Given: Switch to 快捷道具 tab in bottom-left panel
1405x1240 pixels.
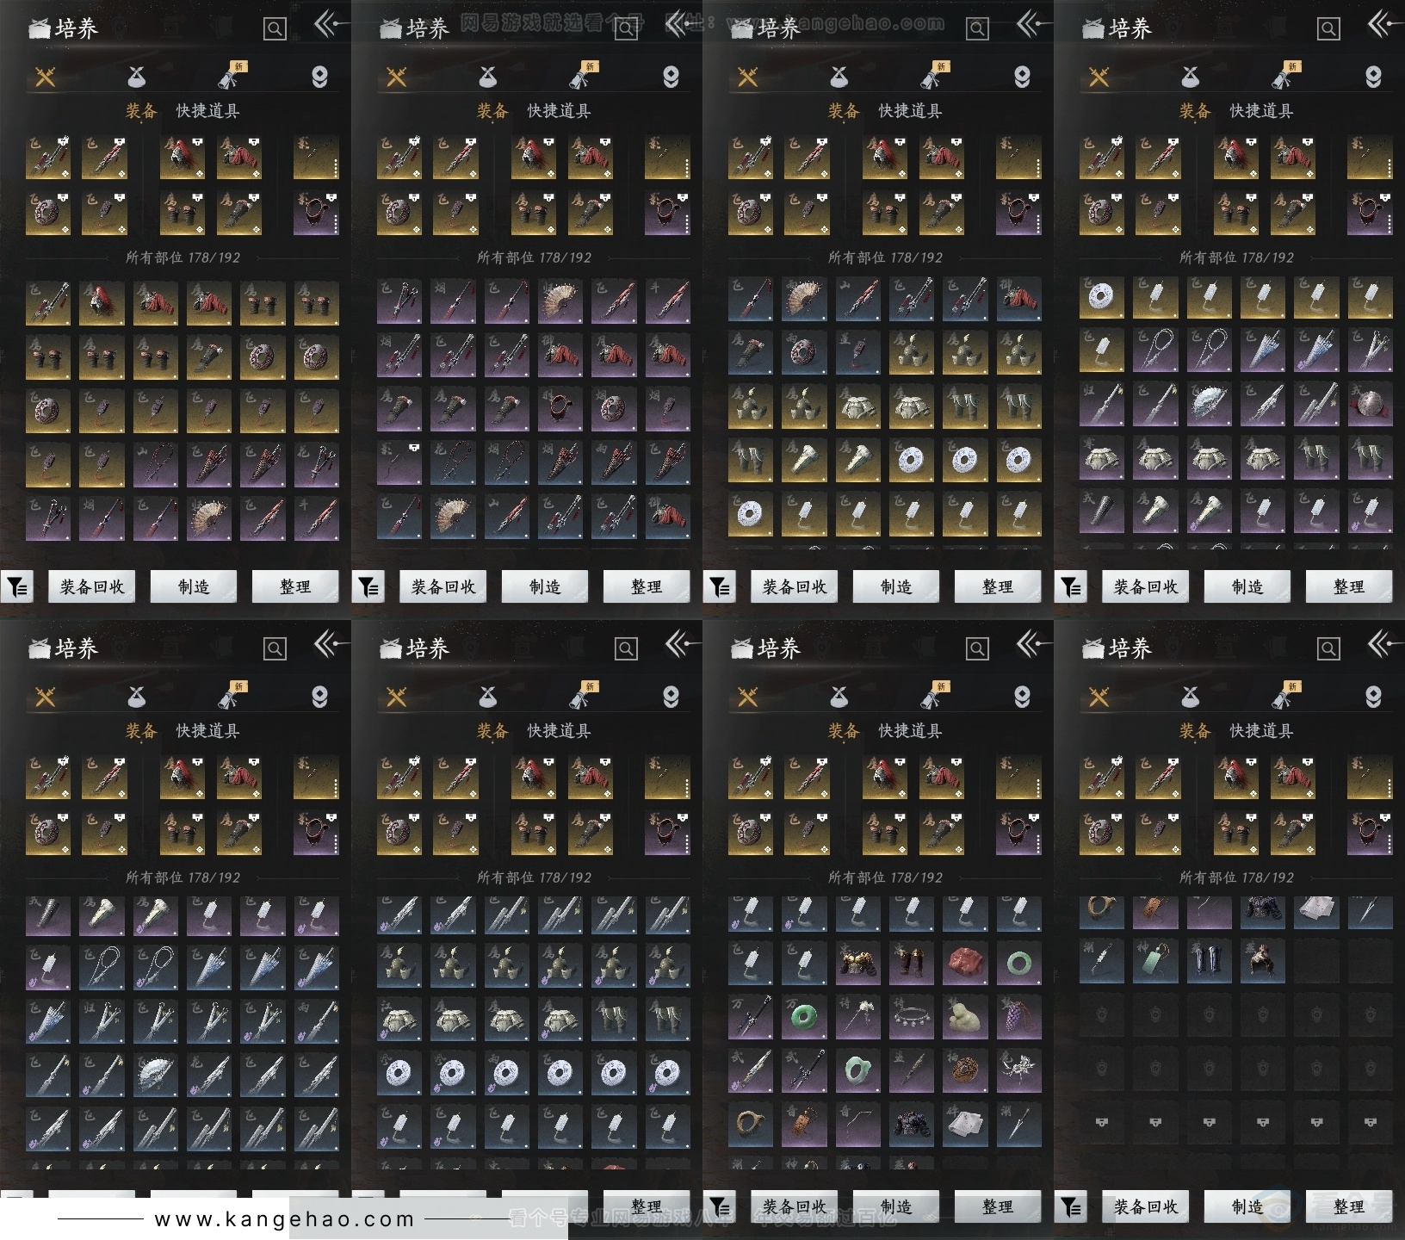Looking at the screenshot, I should tap(207, 731).
